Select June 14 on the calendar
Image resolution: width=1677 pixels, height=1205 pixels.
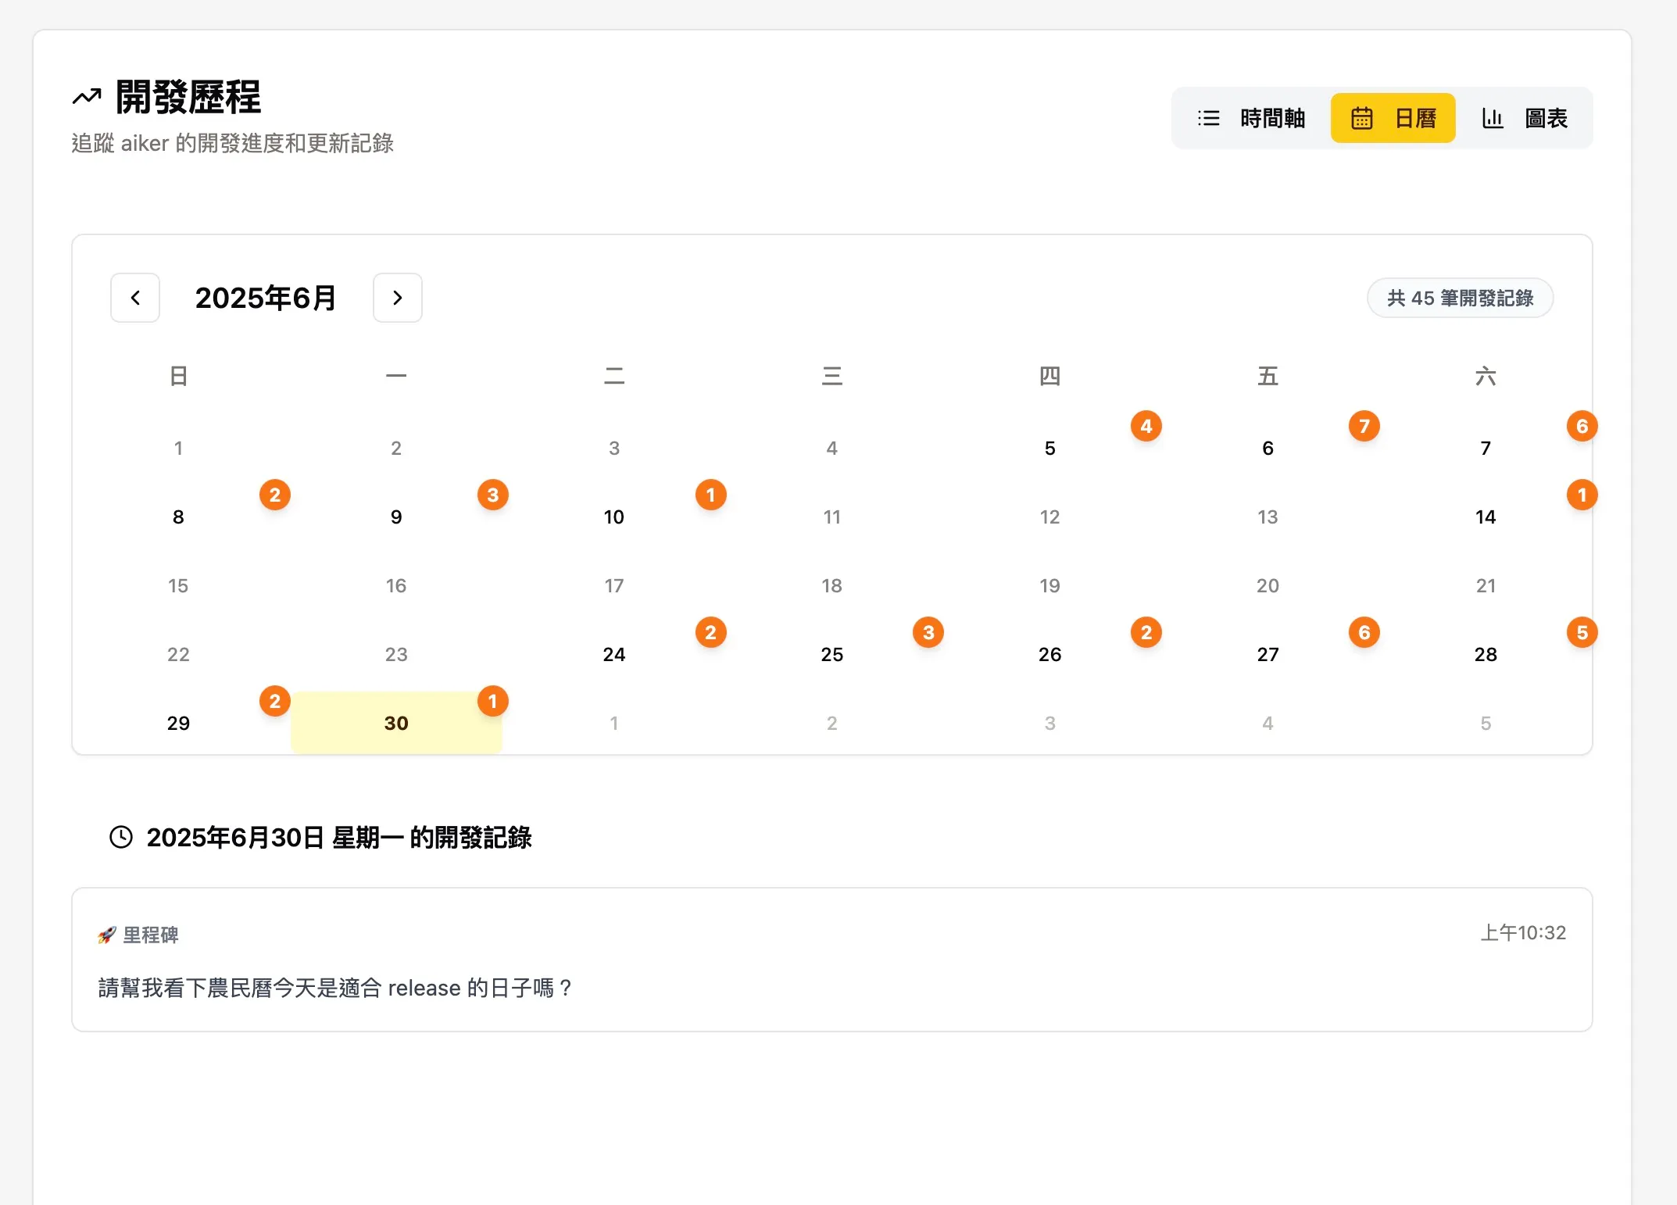click(1486, 517)
